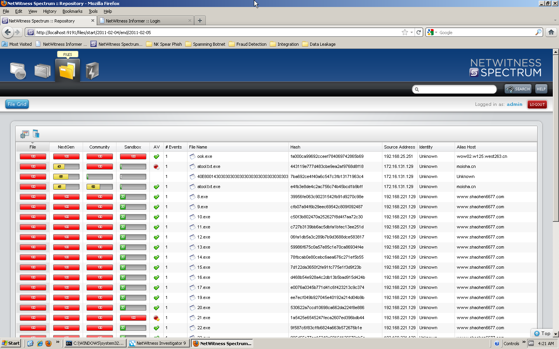Open the File menu
This screenshot has height=349, width=559.
tap(6, 11)
